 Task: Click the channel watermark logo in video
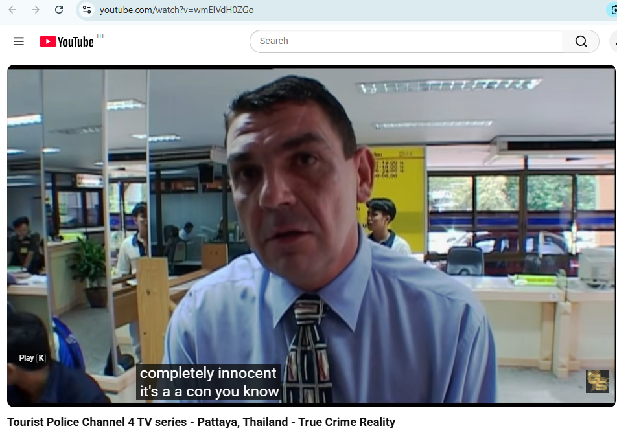598,381
